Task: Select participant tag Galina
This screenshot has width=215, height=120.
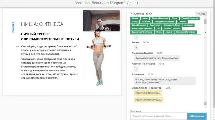Action: click(x=135, y=22)
